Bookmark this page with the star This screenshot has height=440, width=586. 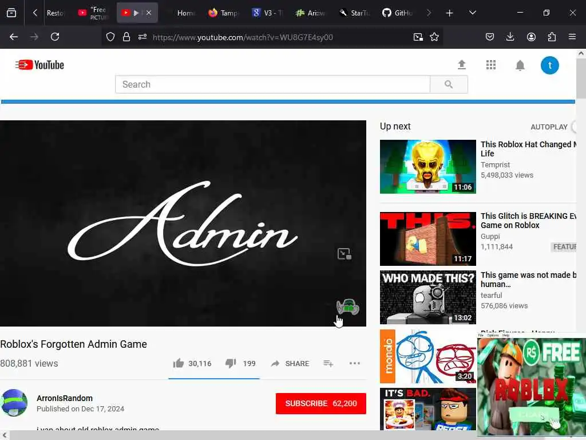(x=434, y=37)
